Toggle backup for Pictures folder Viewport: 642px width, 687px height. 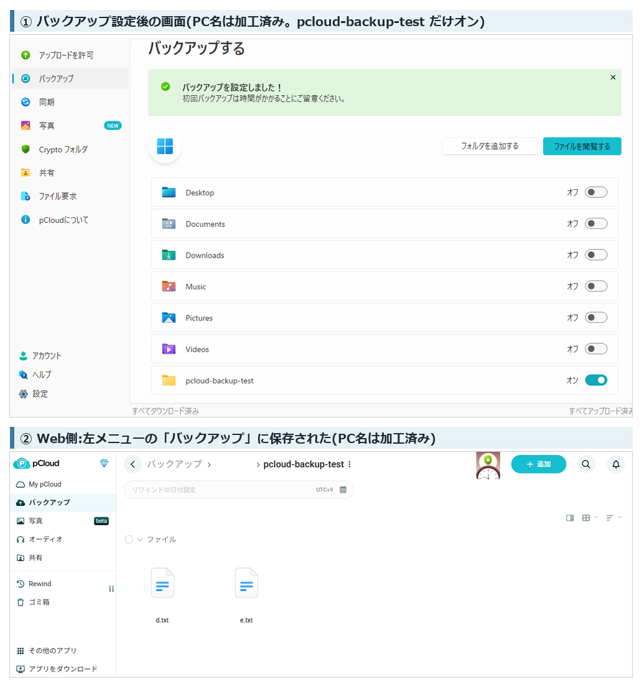point(596,317)
